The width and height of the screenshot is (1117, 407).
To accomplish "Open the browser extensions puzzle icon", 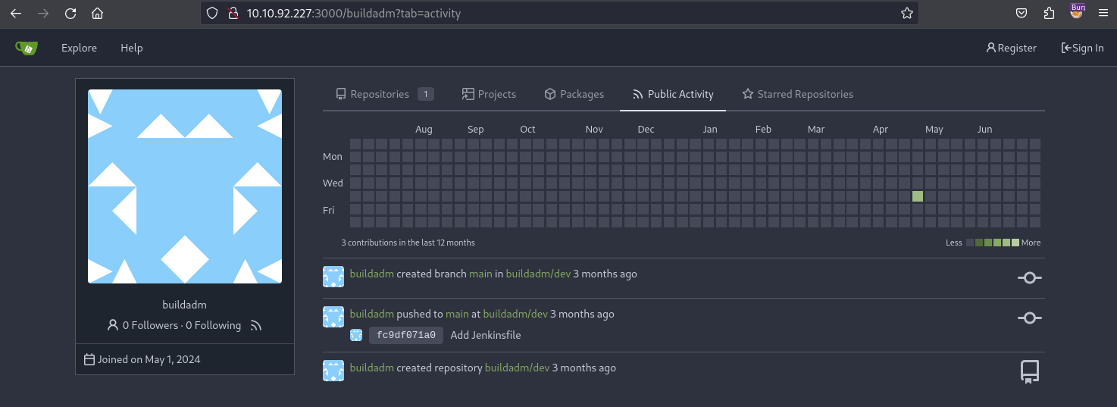I will (x=1049, y=13).
